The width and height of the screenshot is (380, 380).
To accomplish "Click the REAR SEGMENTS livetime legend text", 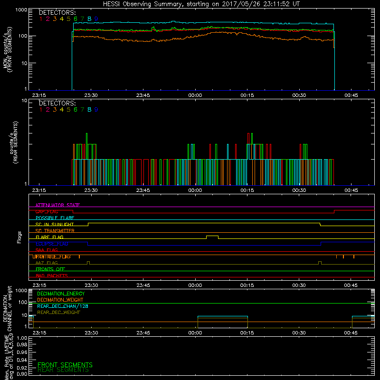I will point(63,370).
